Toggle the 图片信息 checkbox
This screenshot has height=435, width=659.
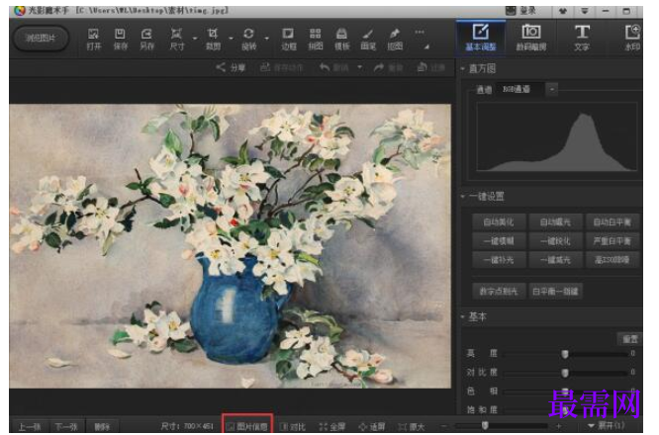click(247, 427)
